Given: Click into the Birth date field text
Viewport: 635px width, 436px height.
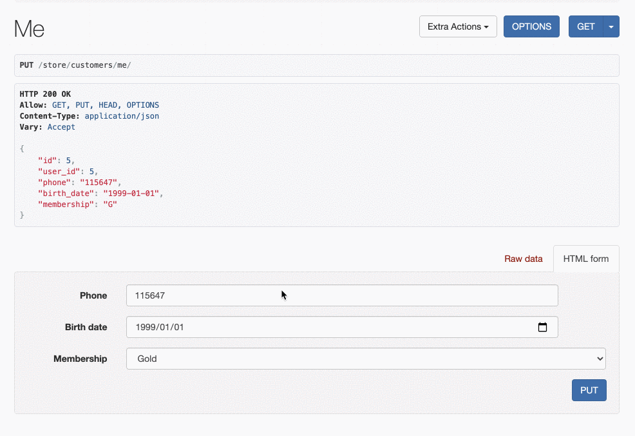Looking at the screenshot, I should point(160,327).
